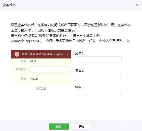
Task: Click the wxmovie.qq.com example domain text
Action: coord(24,41)
